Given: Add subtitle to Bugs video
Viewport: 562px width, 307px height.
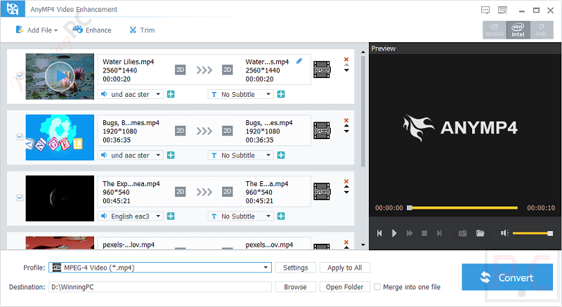Looking at the screenshot, I should [281, 155].
